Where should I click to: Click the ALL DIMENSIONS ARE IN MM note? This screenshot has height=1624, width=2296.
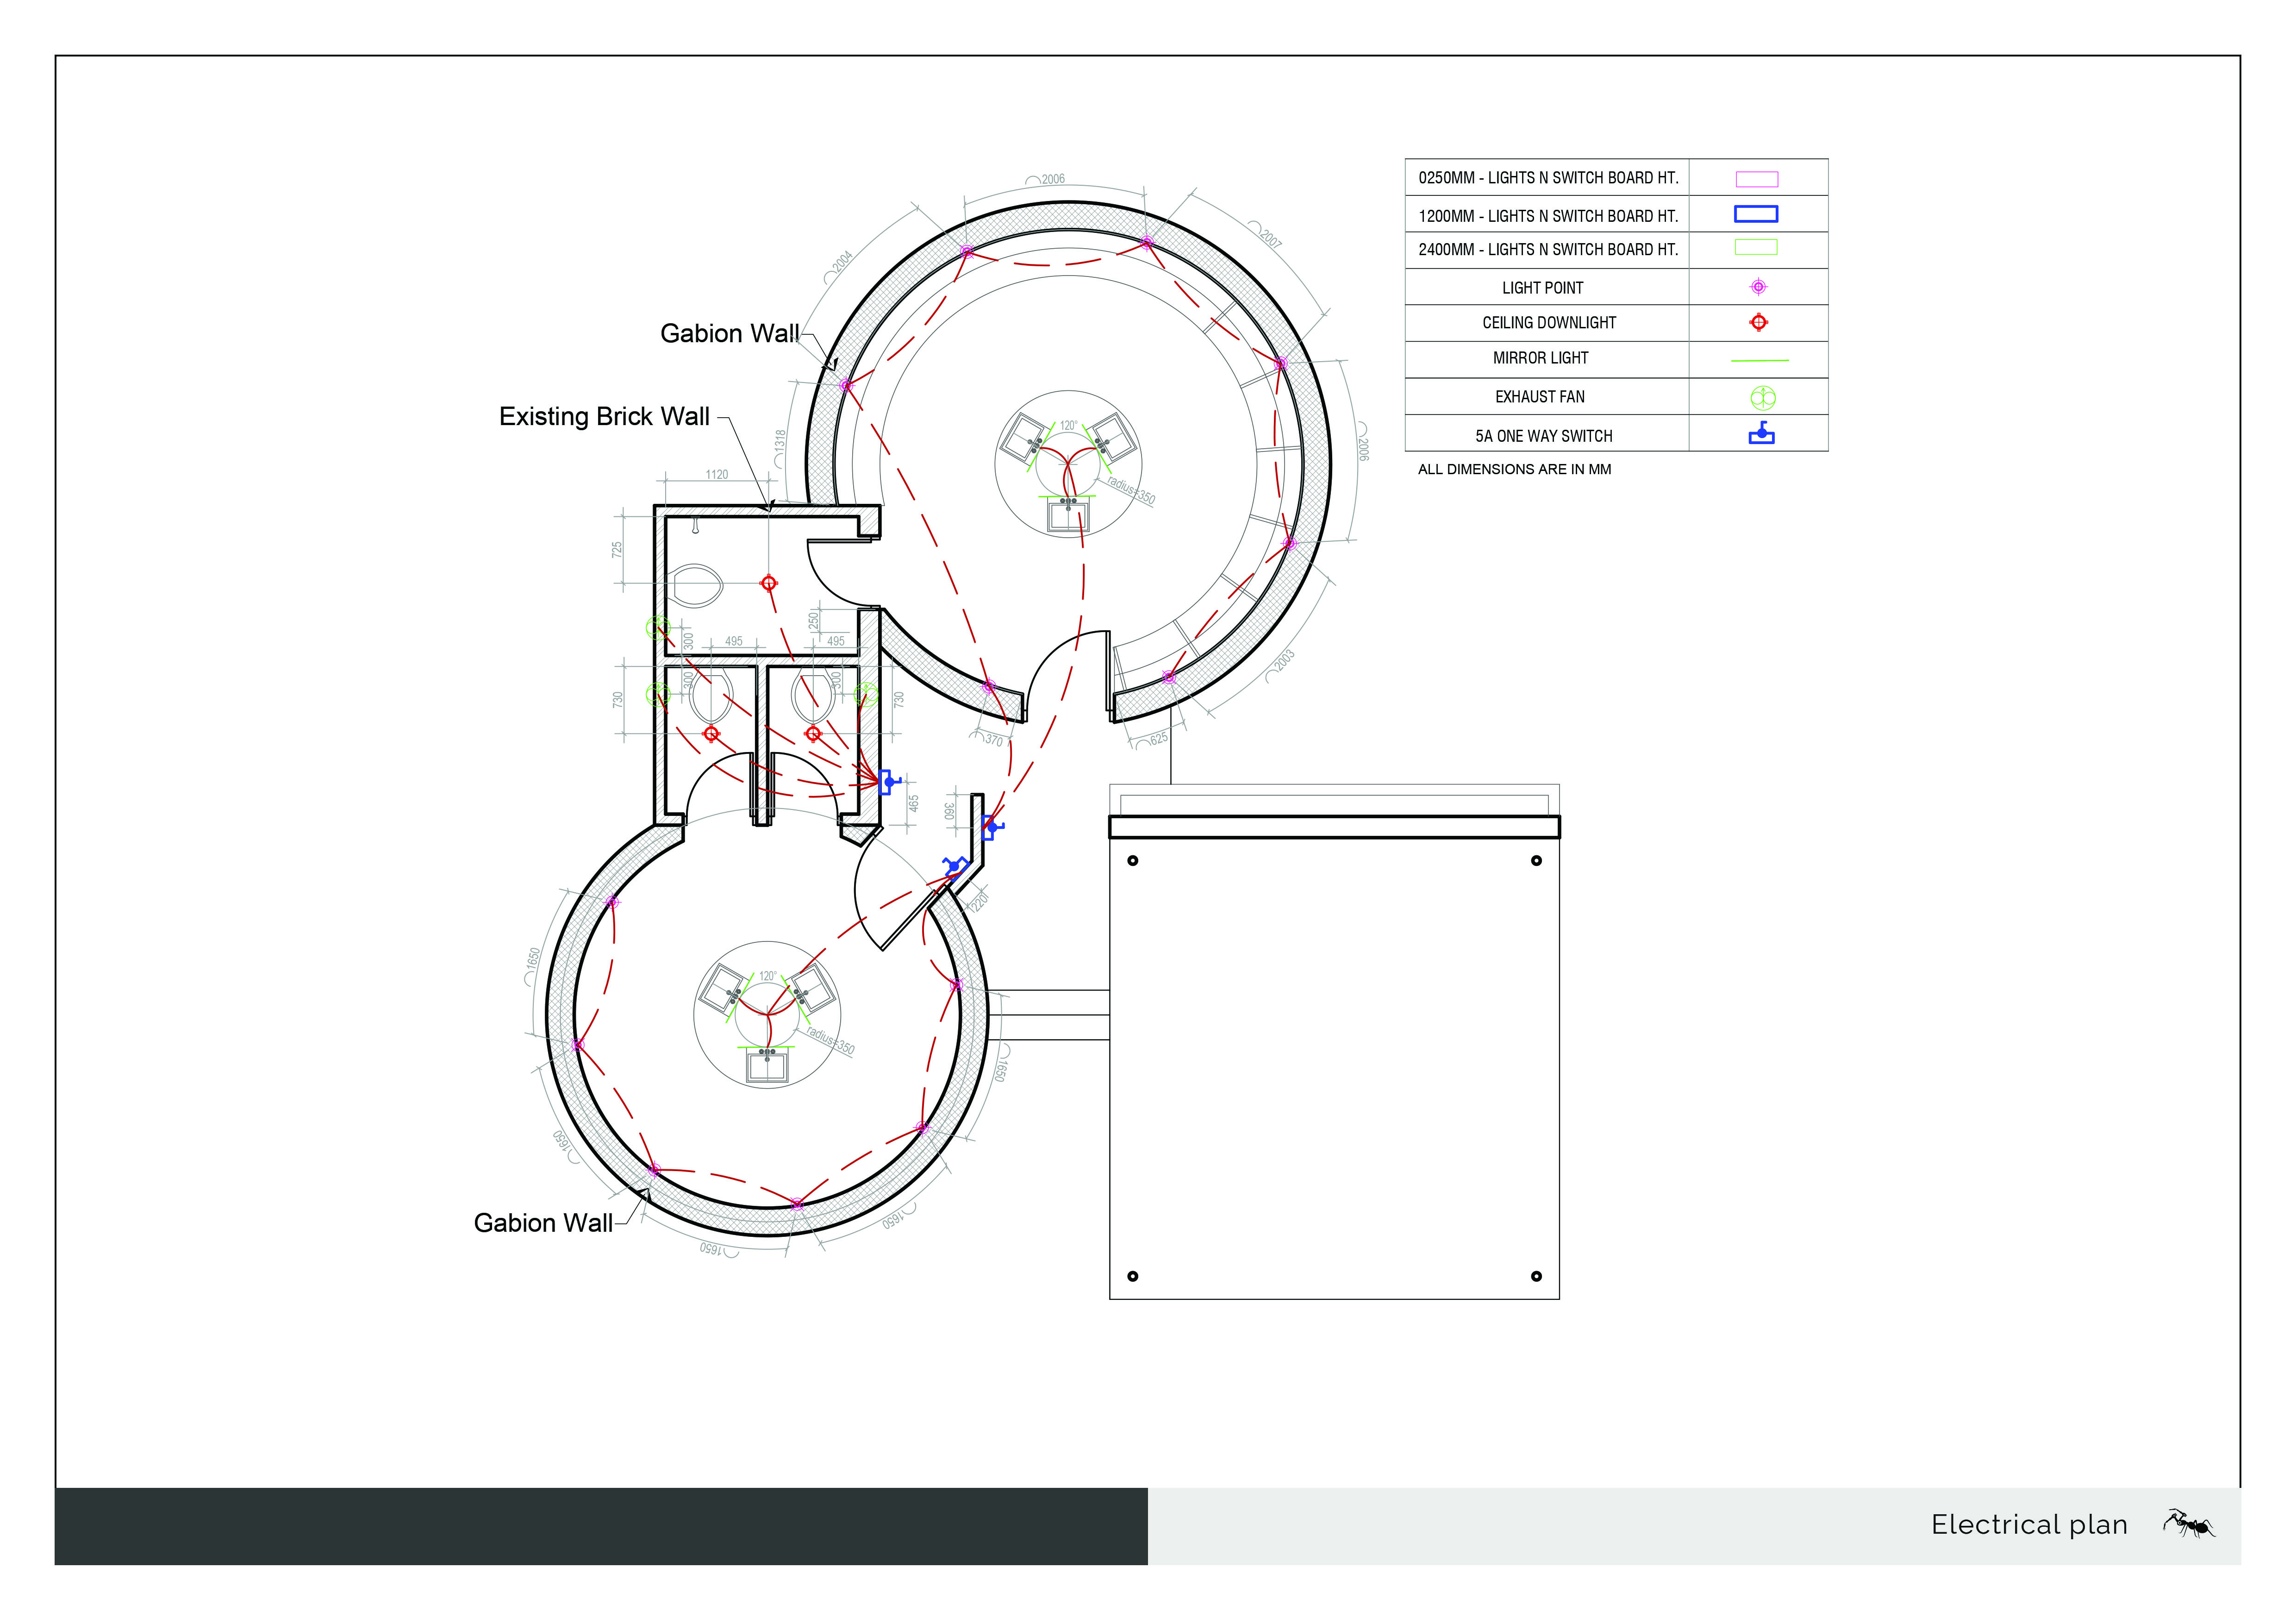coord(1514,469)
